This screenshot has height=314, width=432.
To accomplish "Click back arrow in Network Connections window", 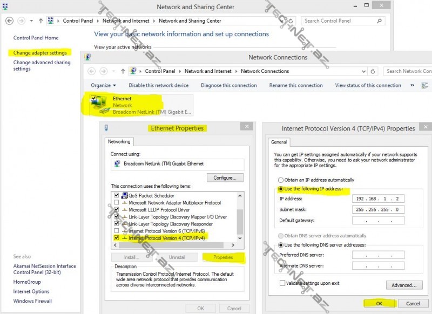I will pos(91,71).
